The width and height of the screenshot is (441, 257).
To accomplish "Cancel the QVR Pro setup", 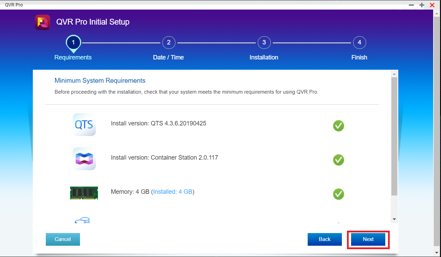I will pyautogui.click(x=63, y=239).
